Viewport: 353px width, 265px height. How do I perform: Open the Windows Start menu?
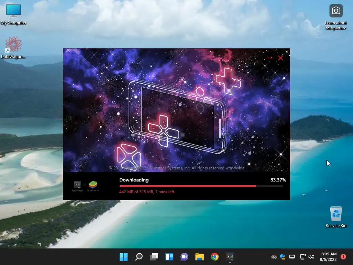click(124, 257)
